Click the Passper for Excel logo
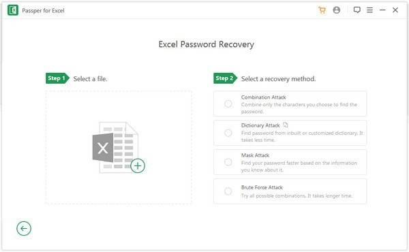The height and width of the screenshot is (252, 409). click(13, 10)
